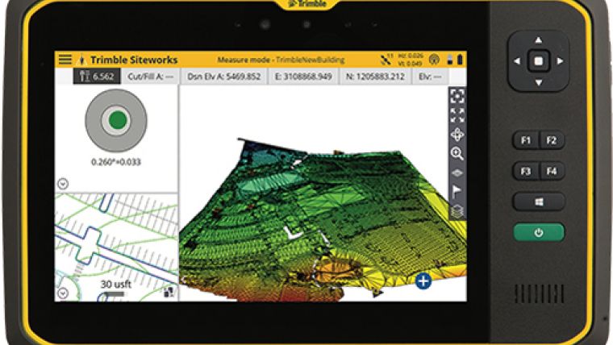
Task: Activate the zoom in magnifier
Action: (x=457, y=153)
